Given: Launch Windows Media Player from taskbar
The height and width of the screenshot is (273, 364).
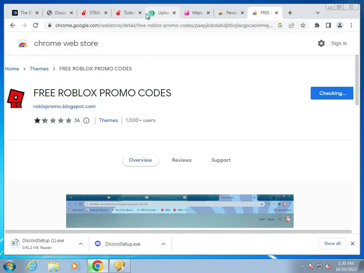Looking at the screenshot, I should coord(75,266).
